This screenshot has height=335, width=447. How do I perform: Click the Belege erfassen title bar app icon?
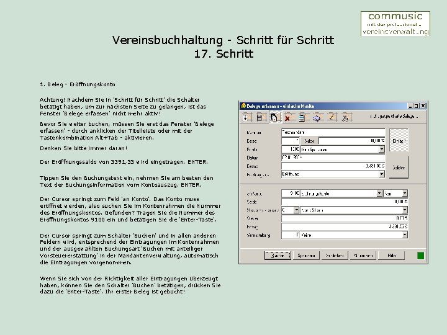243,106
